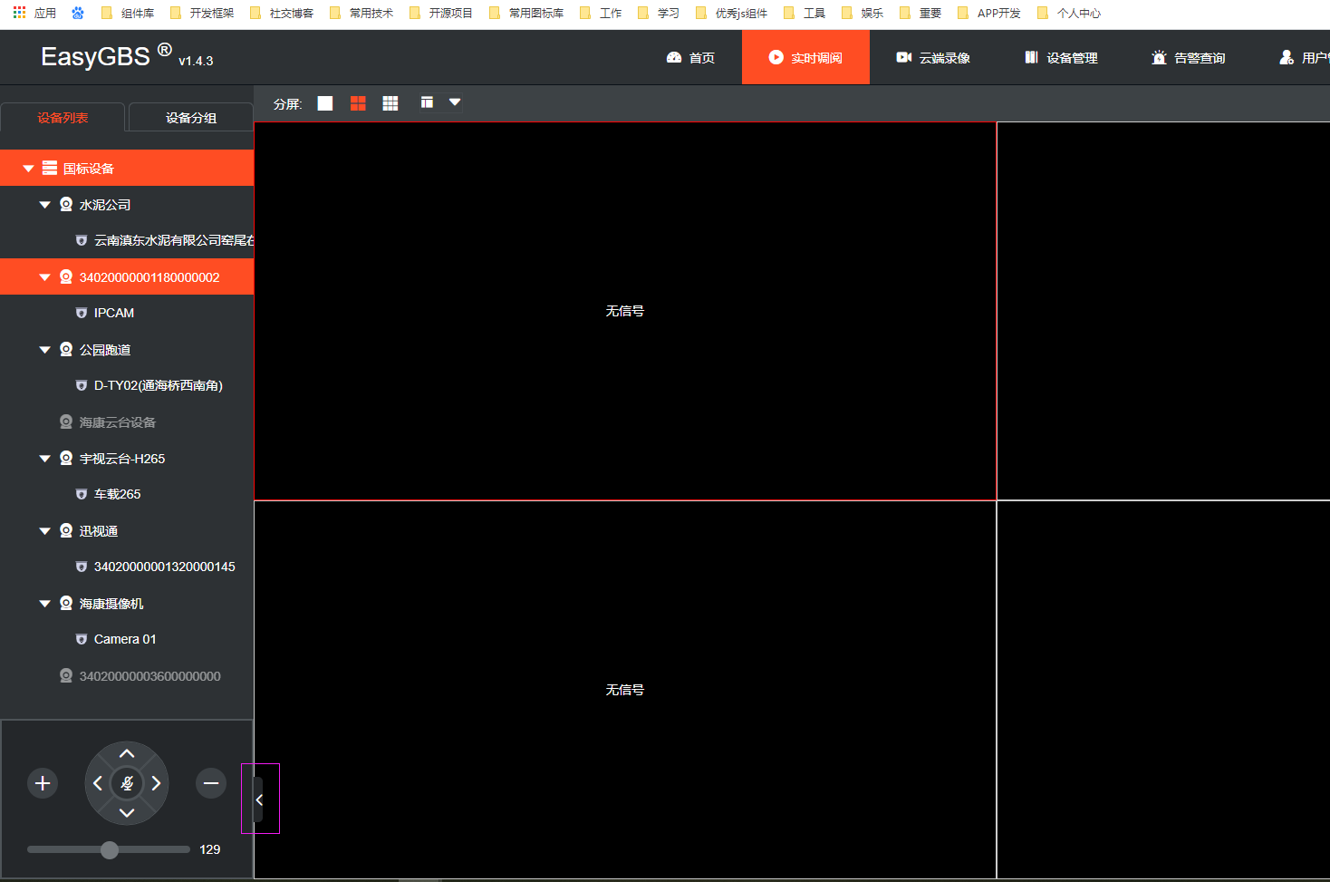Collapse the 迅视通 device node arrow
Viewport: 1330px width, 882px height.
44,531
